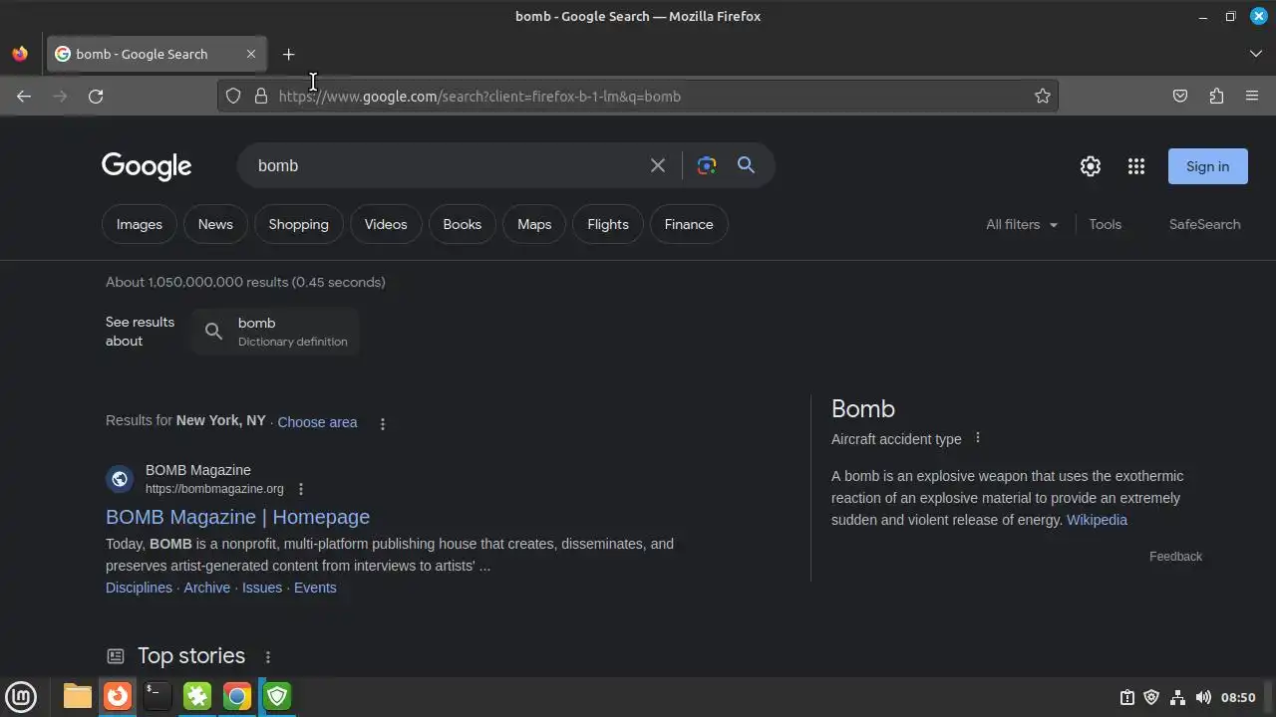This screenshot has width=1276, height=717.
Task: Click the 08:50 clock in the panel
Action: (x=1238, y=697)
